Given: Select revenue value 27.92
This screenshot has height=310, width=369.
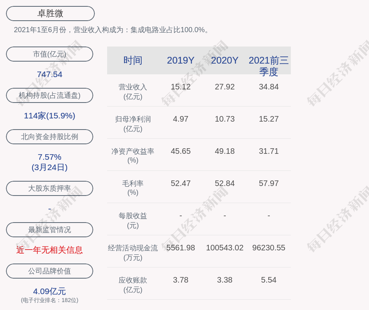Looking at the screenshot, I should click(x=225, y=87).
